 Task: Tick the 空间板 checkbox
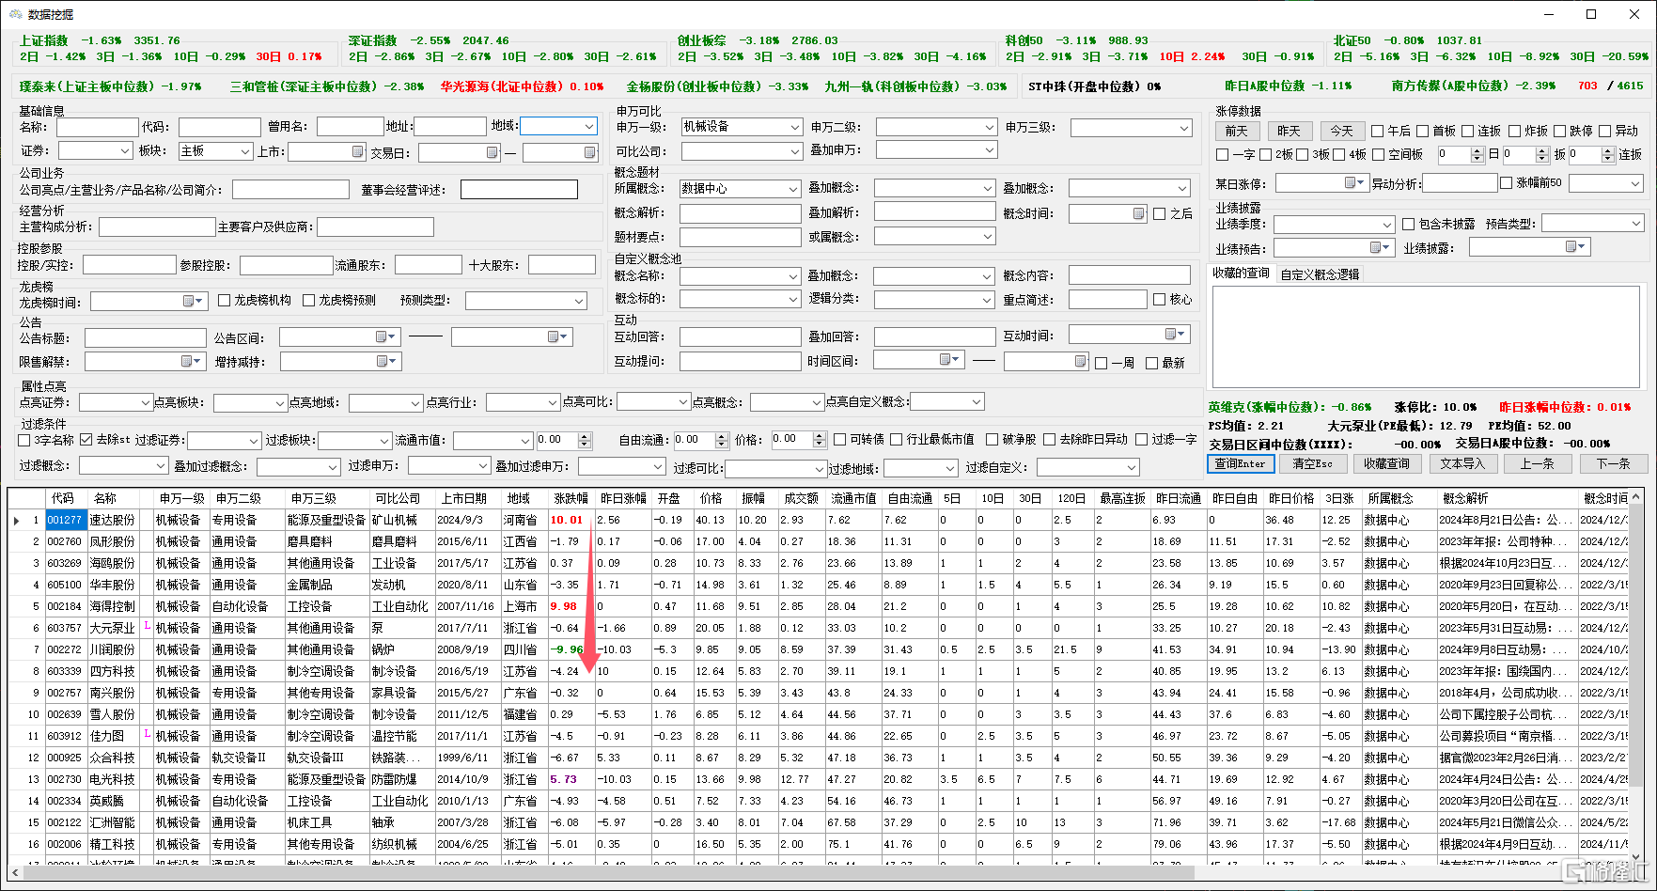pyautogui.click(x=1379, y=155)
